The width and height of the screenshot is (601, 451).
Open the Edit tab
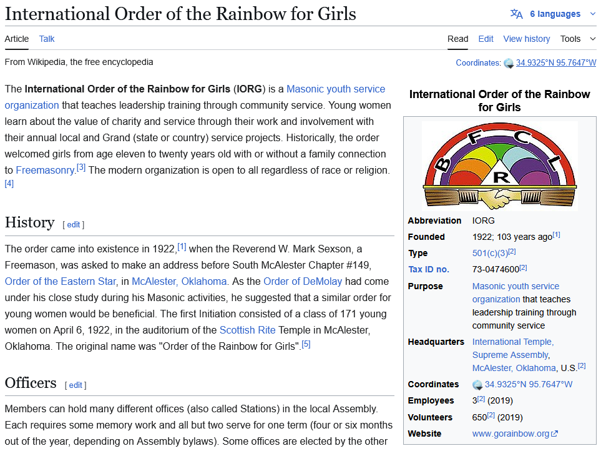(486, 39)
